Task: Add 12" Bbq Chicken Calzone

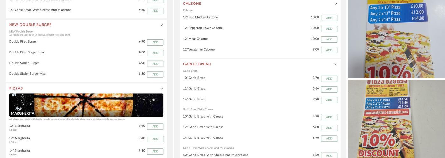Action: (329, 18)
